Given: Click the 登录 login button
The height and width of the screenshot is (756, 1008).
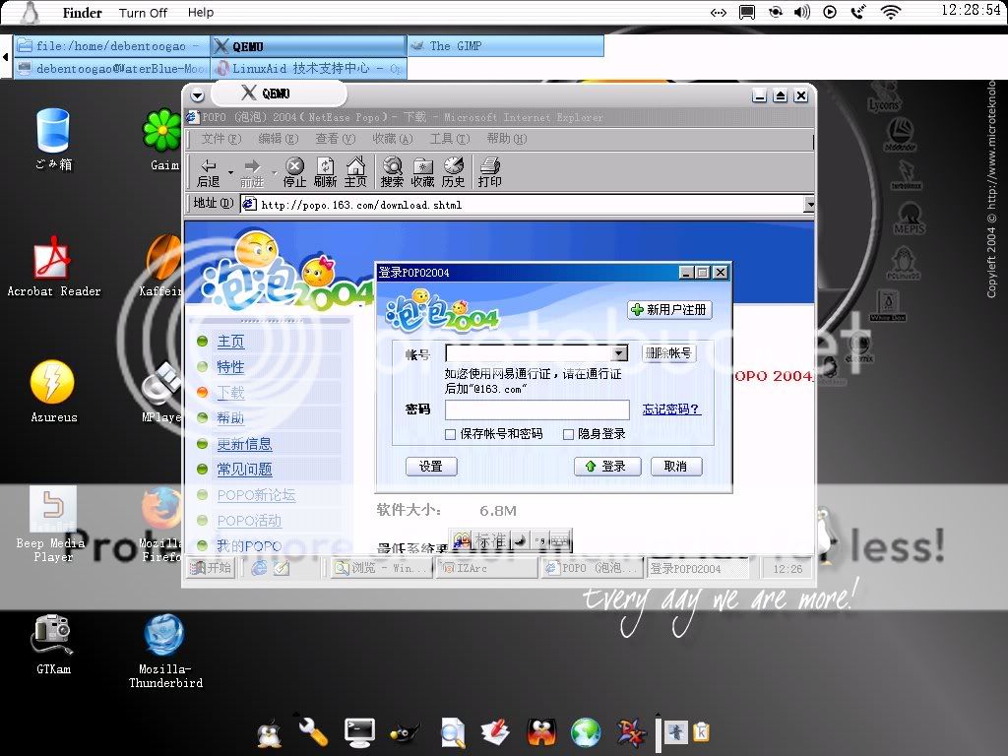Looking at the screenshot, I should 607,466.
